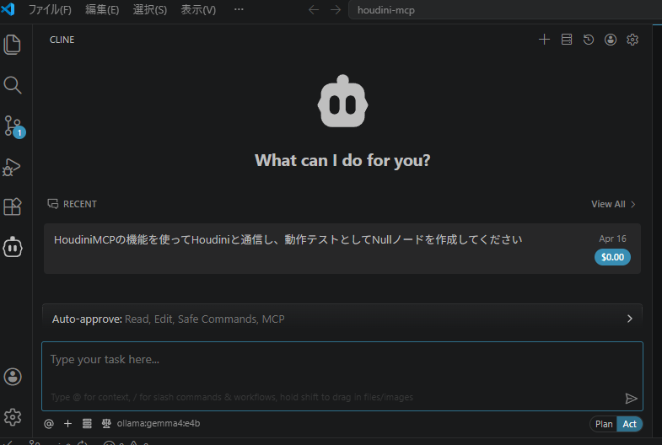Open the Accounts icon in activity bar
662x445 pixels.
click(13, 377)
